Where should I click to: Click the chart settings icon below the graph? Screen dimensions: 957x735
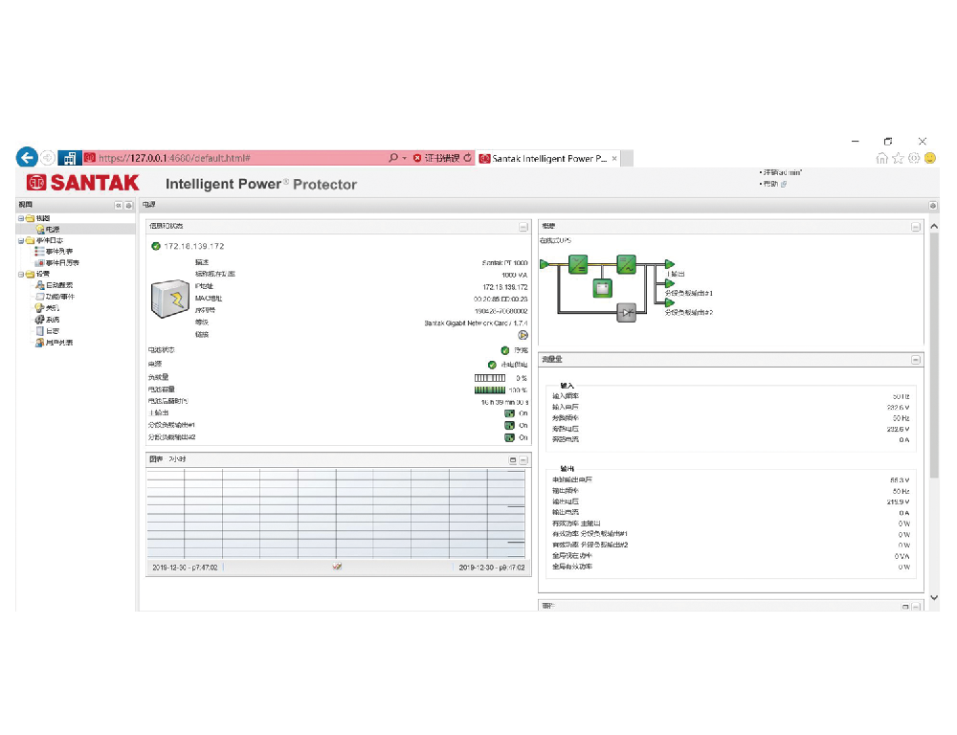pos(337,567)
